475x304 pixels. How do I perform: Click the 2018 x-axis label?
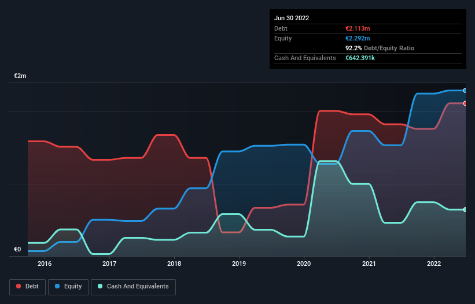point(174,264)
